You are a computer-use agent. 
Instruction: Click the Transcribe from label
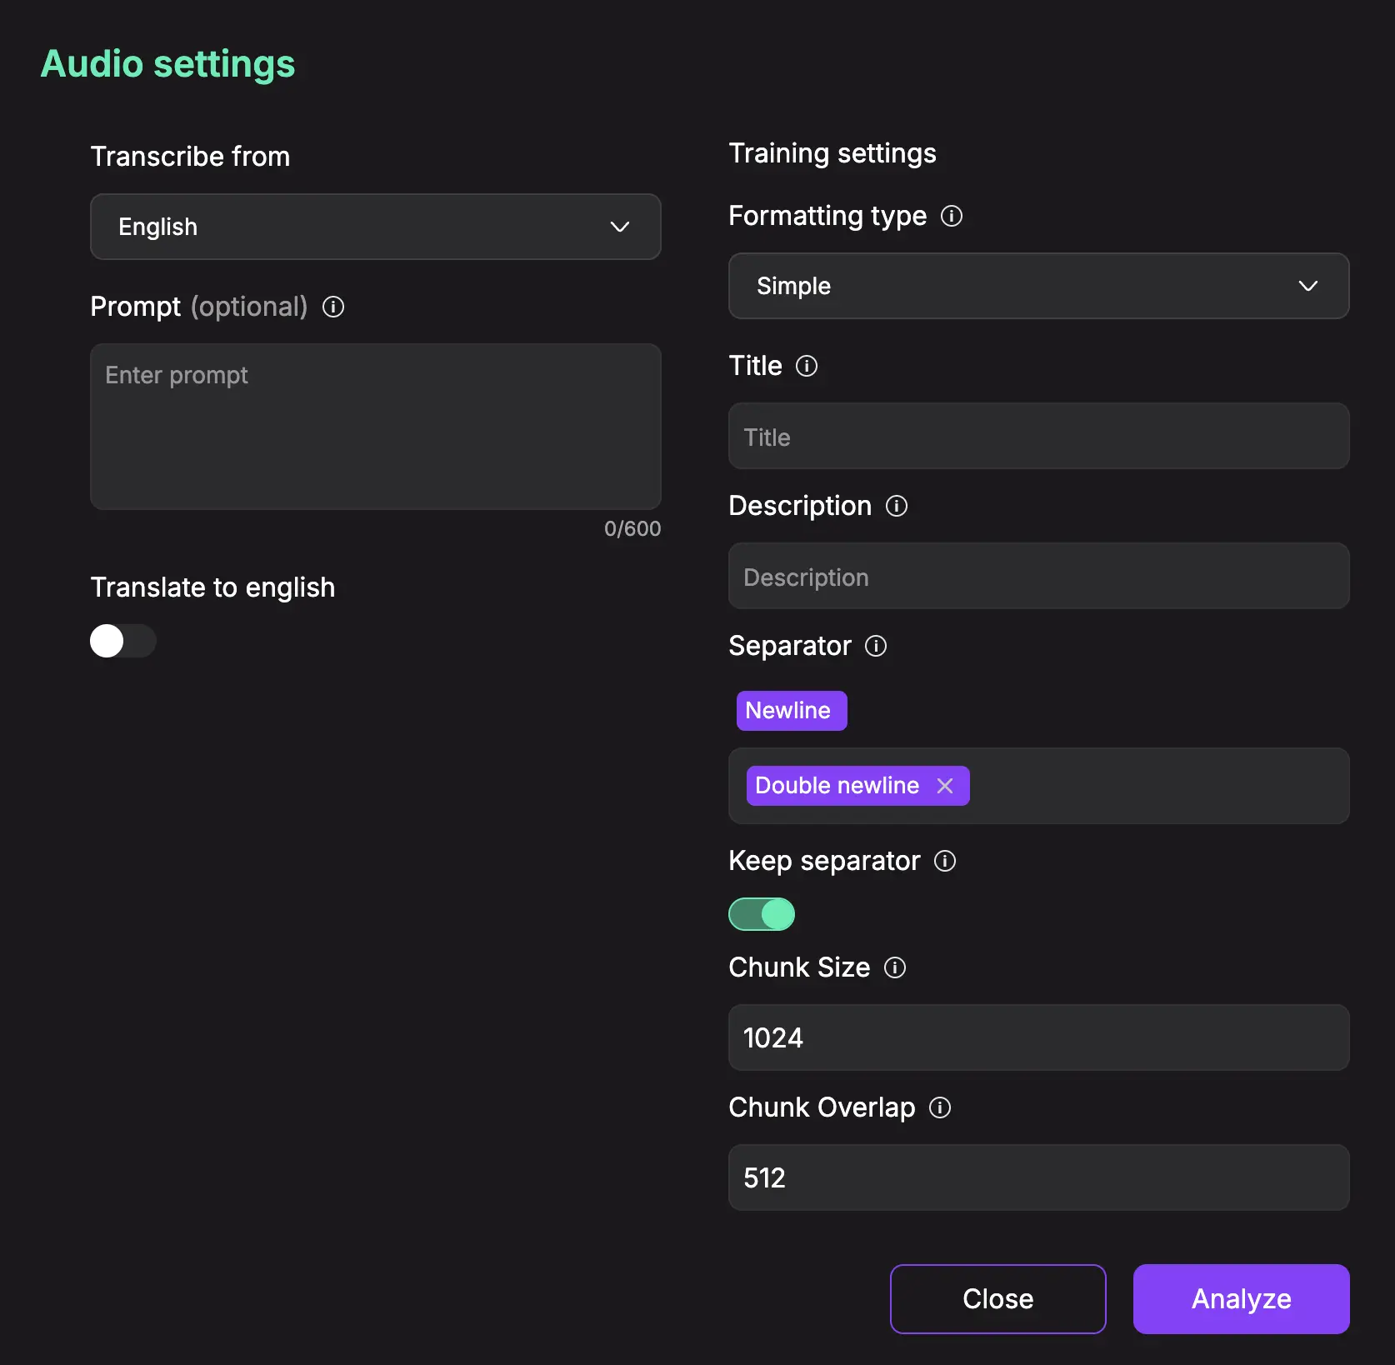190,157
